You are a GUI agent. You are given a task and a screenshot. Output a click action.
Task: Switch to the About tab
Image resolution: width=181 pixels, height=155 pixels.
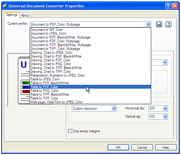click(25, 15)
